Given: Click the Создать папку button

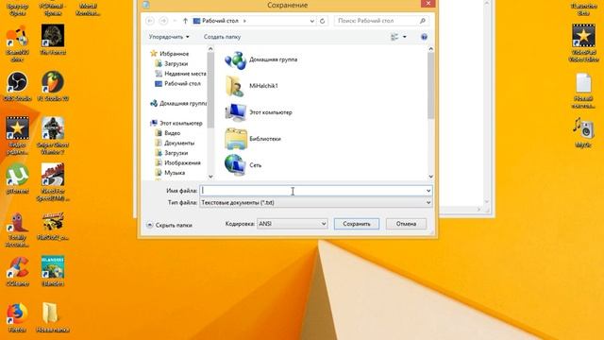Looking at the screenshot, I should point(223,37).
